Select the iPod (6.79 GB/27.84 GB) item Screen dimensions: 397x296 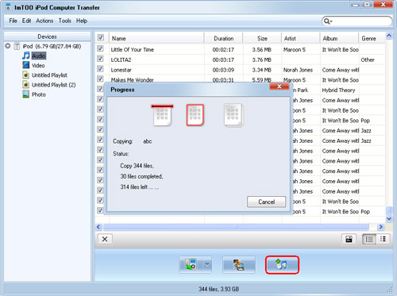(x=52, y=46)
